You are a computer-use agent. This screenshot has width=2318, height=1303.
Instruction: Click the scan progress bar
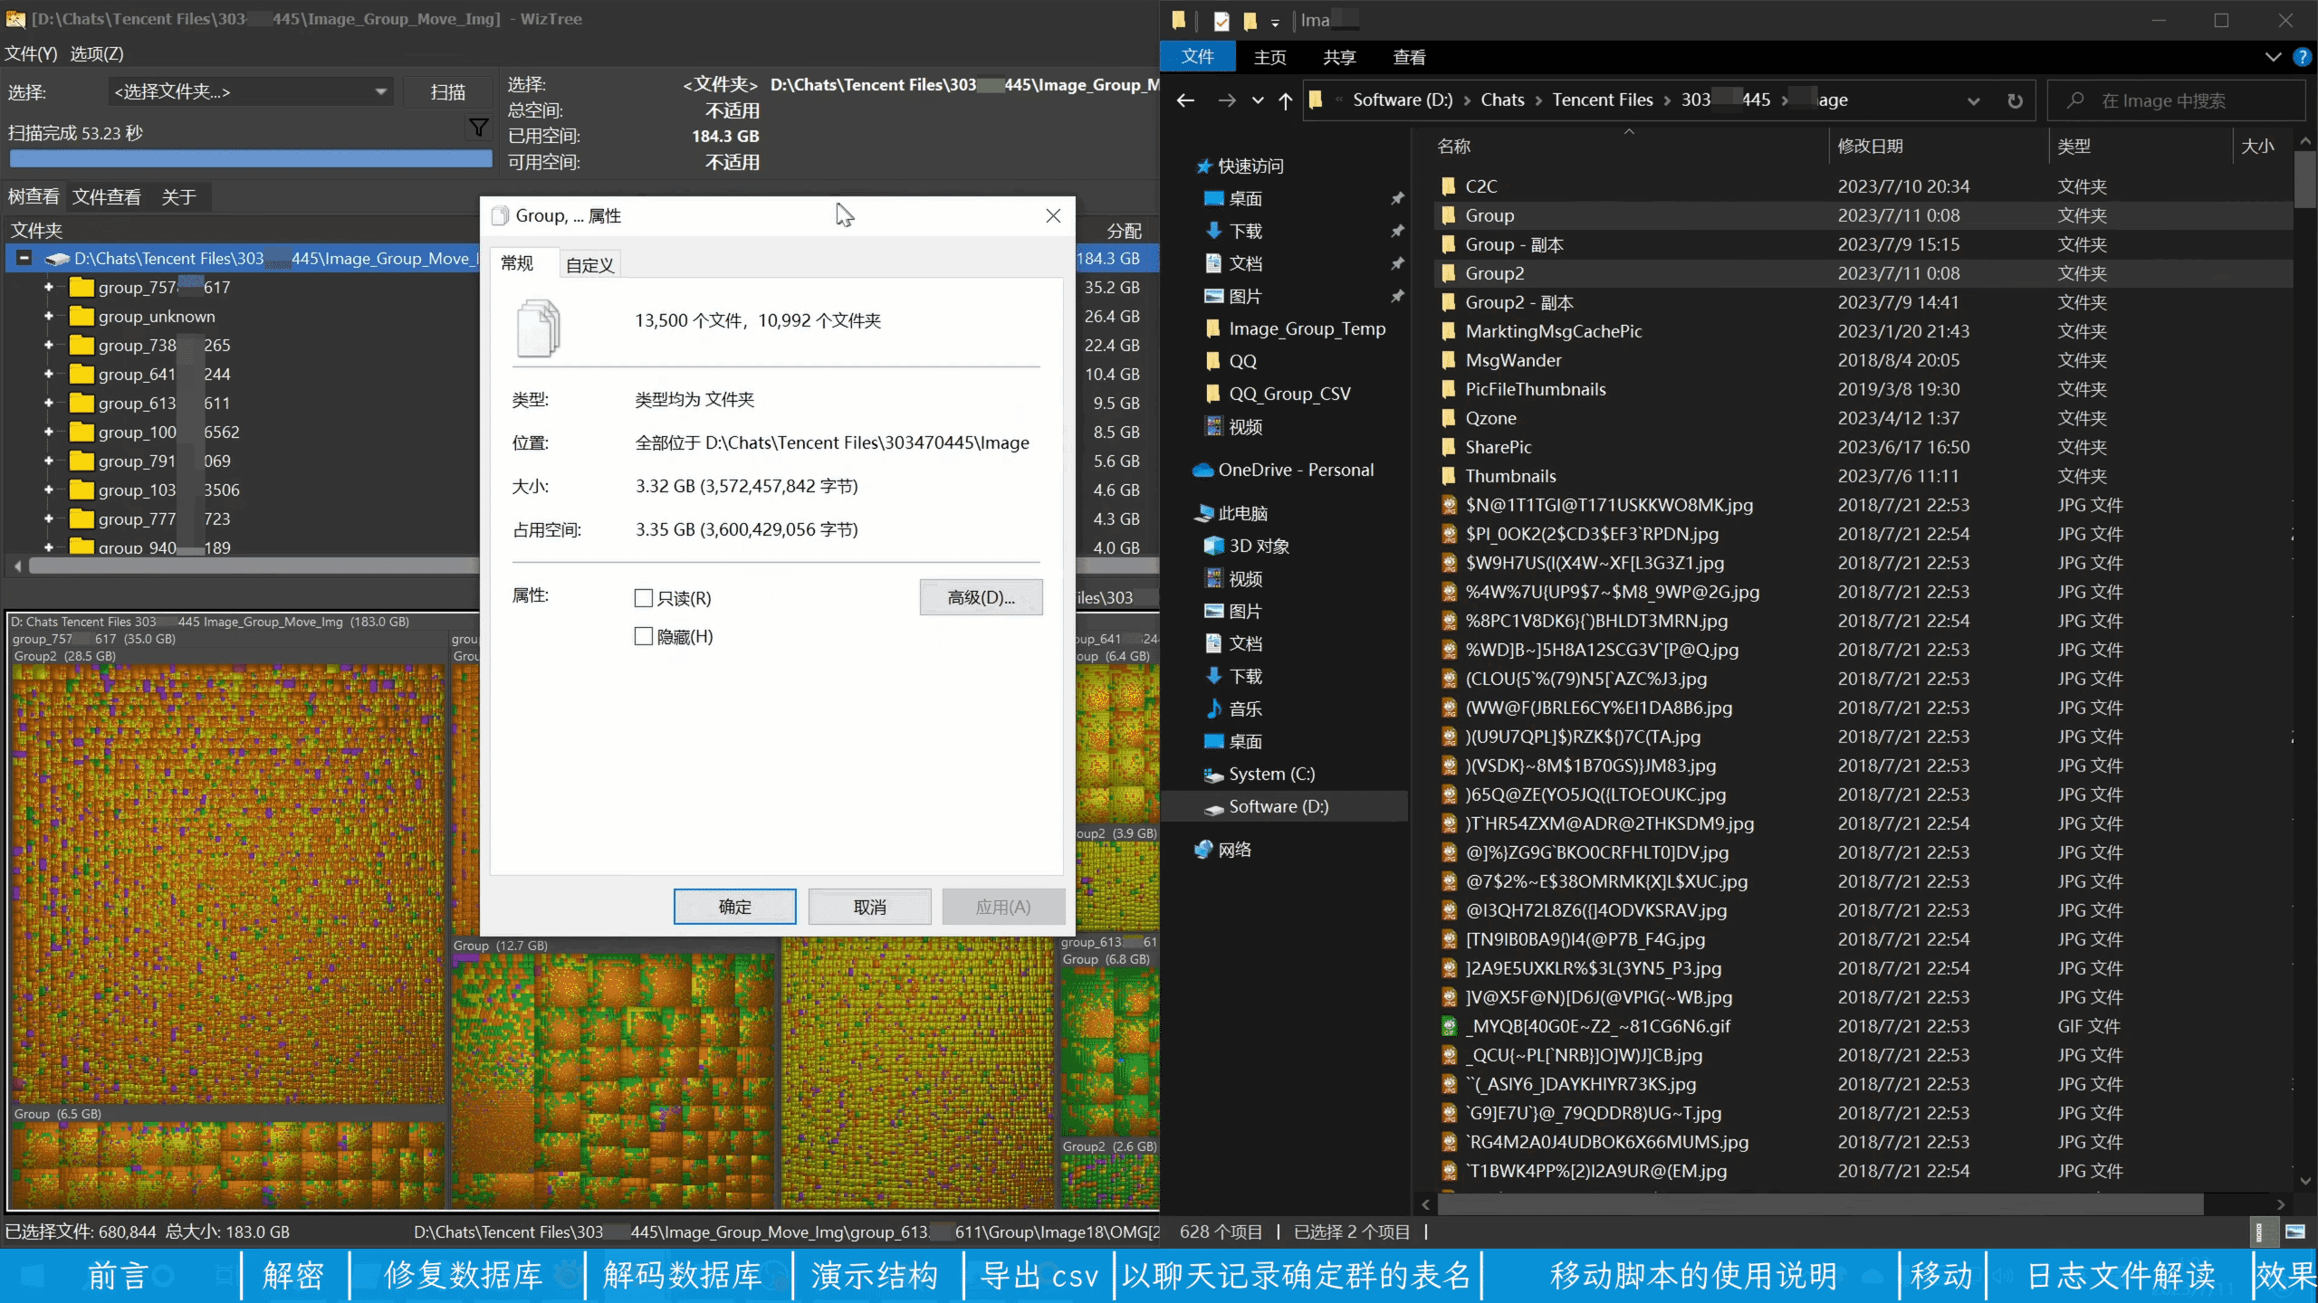pyautogui.click(x=251, y=158)
